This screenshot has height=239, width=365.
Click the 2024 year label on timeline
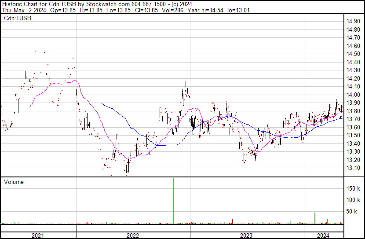[323, 235]
